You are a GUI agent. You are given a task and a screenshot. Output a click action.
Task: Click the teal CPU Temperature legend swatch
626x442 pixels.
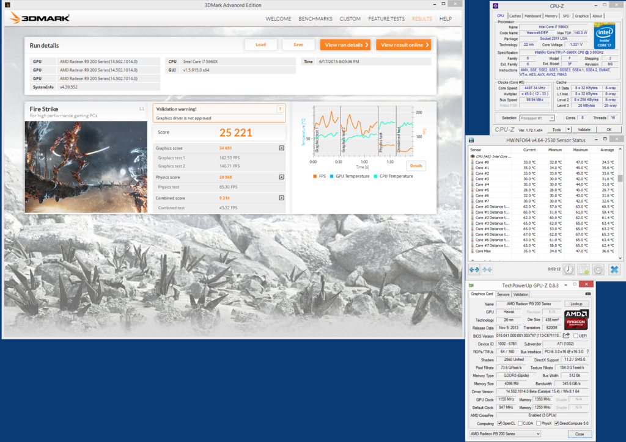pos(375,176)
